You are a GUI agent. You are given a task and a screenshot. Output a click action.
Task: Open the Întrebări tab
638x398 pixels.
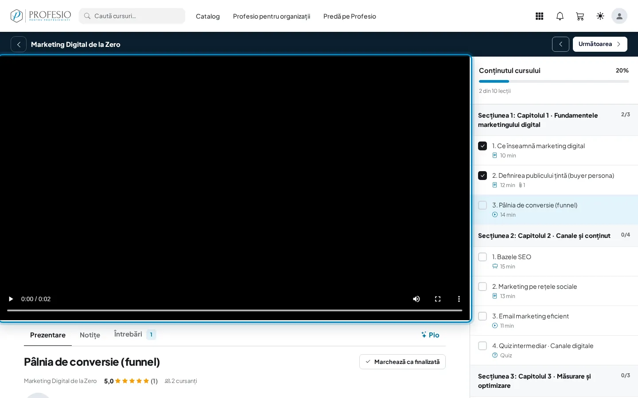coord(135,334)
